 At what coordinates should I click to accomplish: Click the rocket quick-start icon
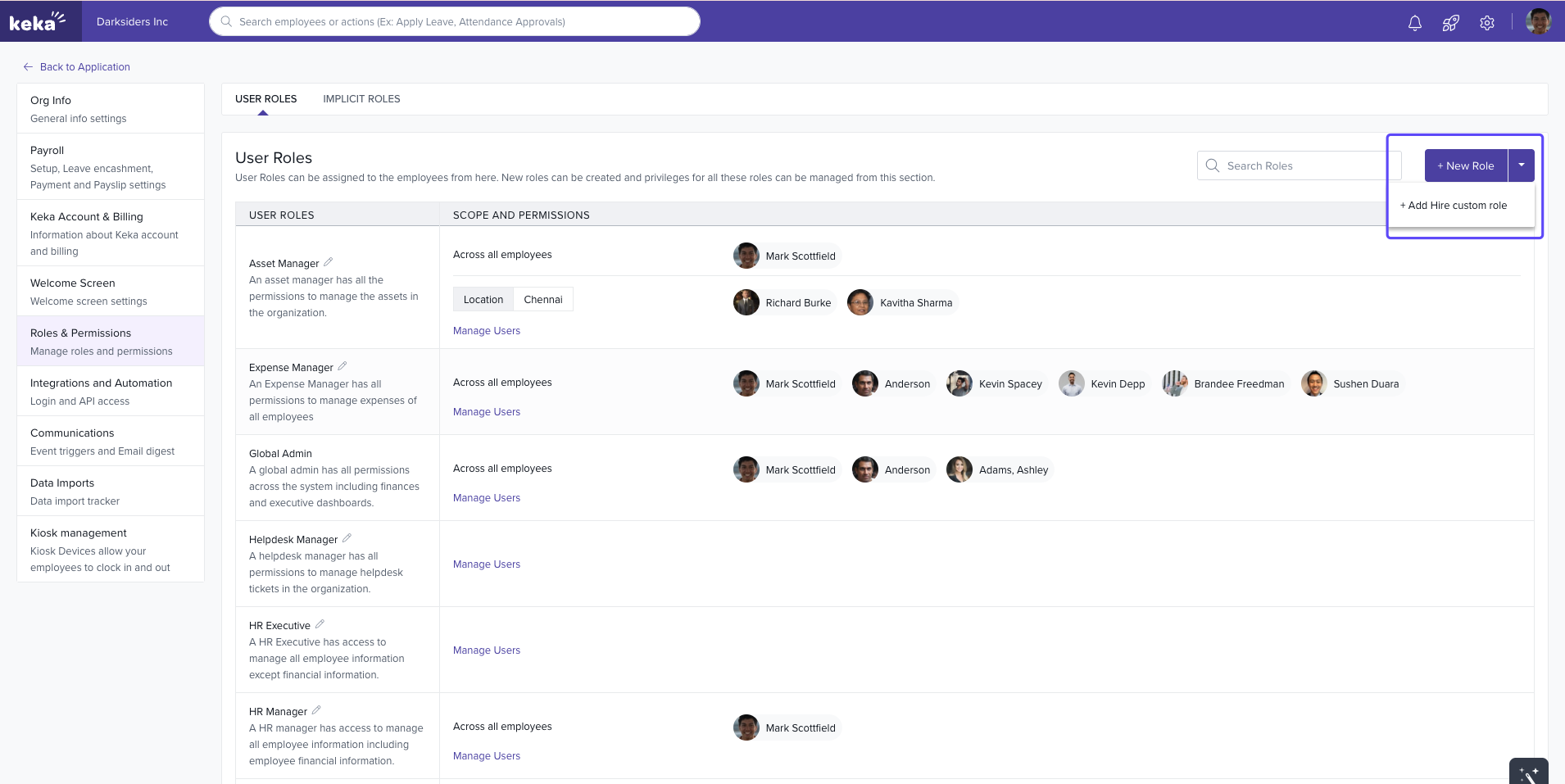tap(1450, 23)
